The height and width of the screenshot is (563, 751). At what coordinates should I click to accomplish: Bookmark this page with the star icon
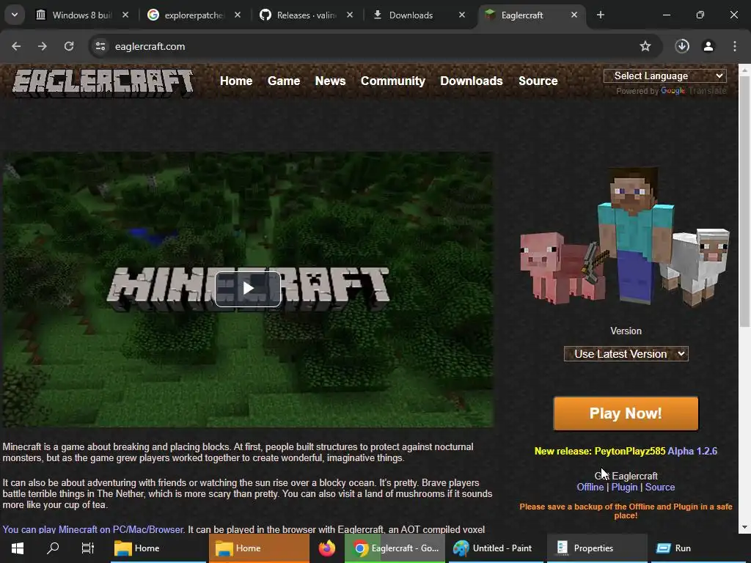pos(645,46)
